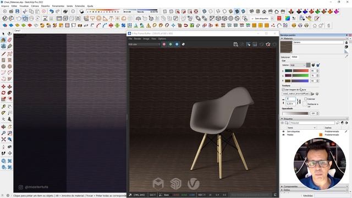This screenshot has width=352, height=198.
Task: Switch to alpha channel in frame buffer
Action: coord(183,45)
